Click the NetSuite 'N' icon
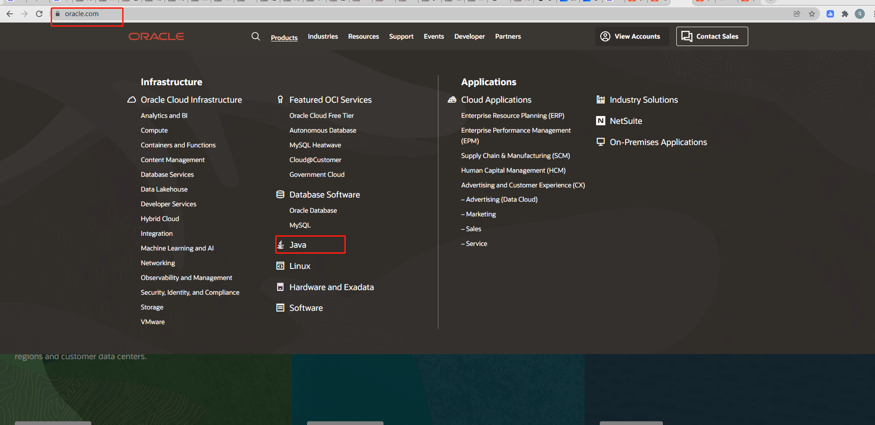The image size is (875, 425). coord(601,121)
